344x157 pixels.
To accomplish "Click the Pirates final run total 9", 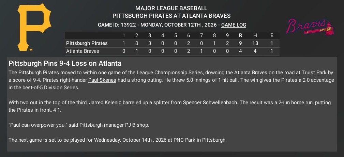I will tap(241, 43).
